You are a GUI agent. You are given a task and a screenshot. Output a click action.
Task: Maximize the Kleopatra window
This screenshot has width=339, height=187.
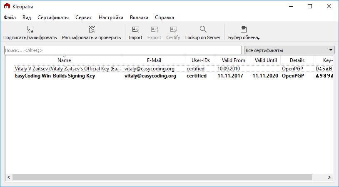(310, 6)
